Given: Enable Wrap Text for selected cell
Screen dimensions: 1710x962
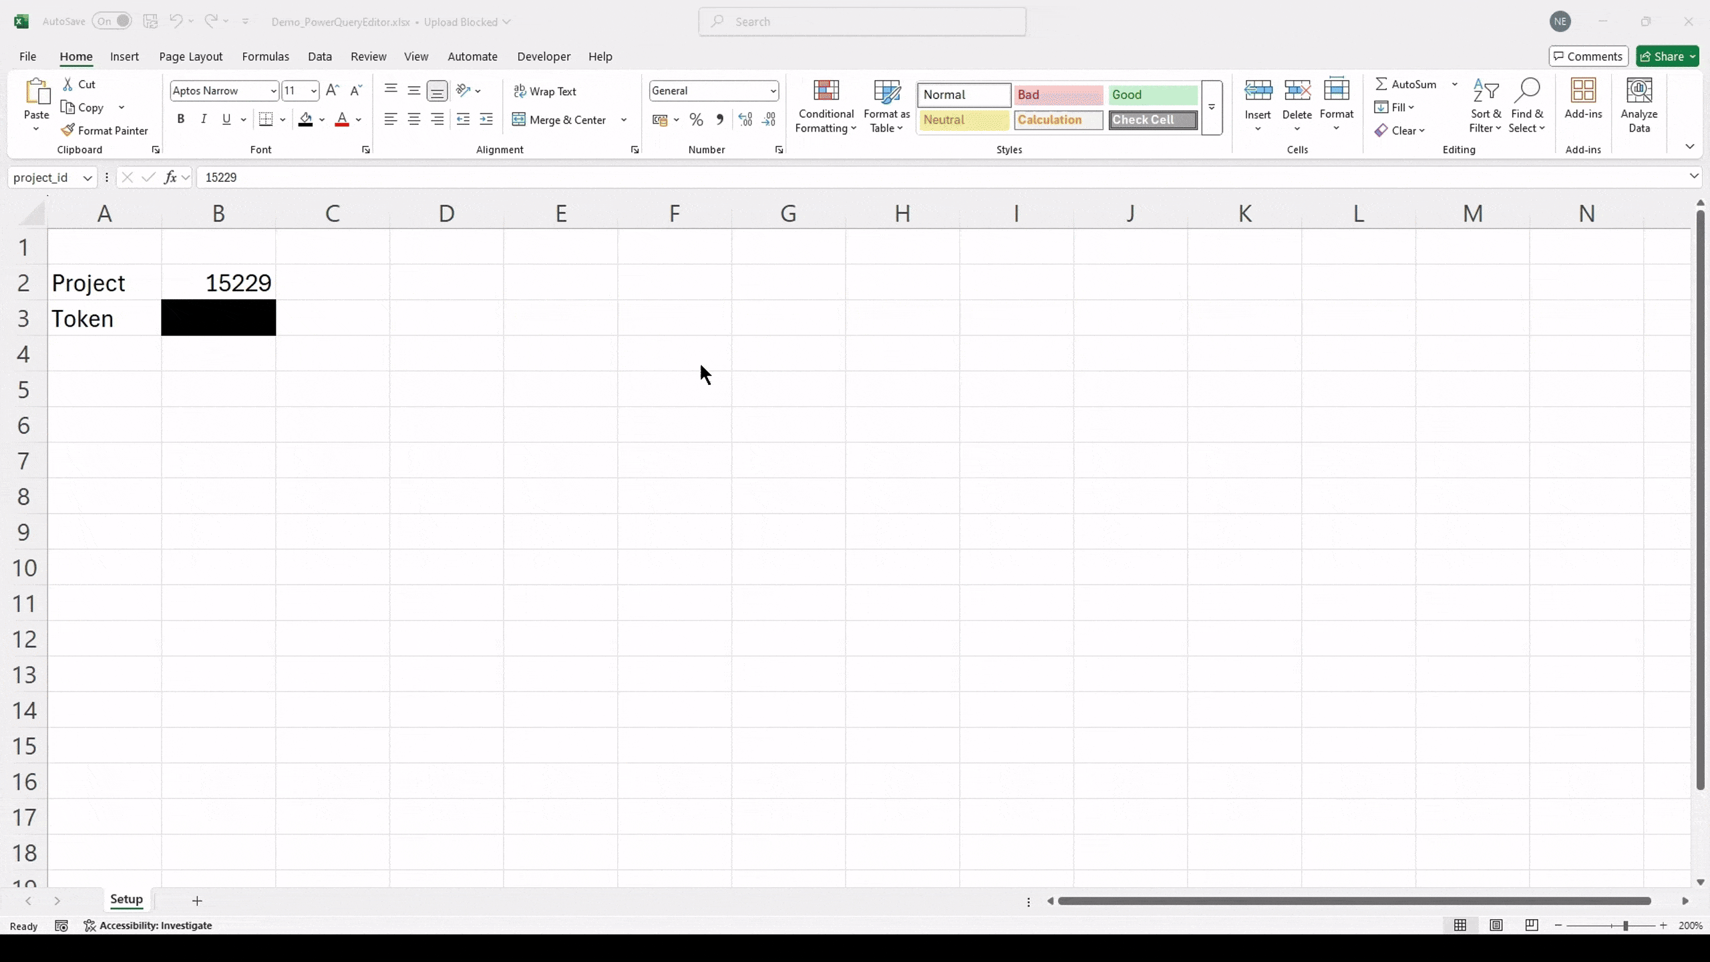Looking at the screenshot, I should (x=546, y=90).
